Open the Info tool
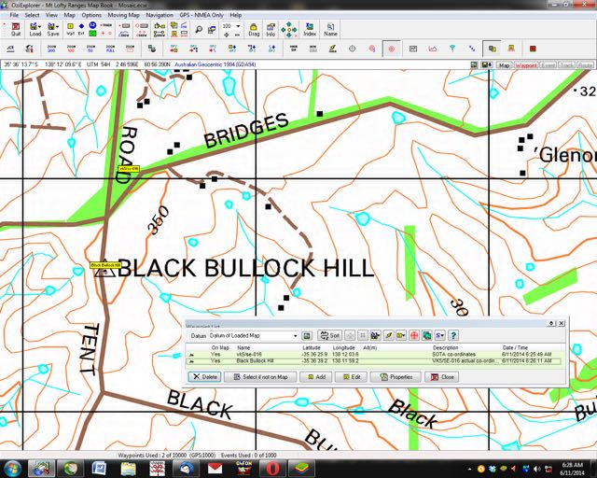The width and height of the screenshot is (597, 478). 270,30
